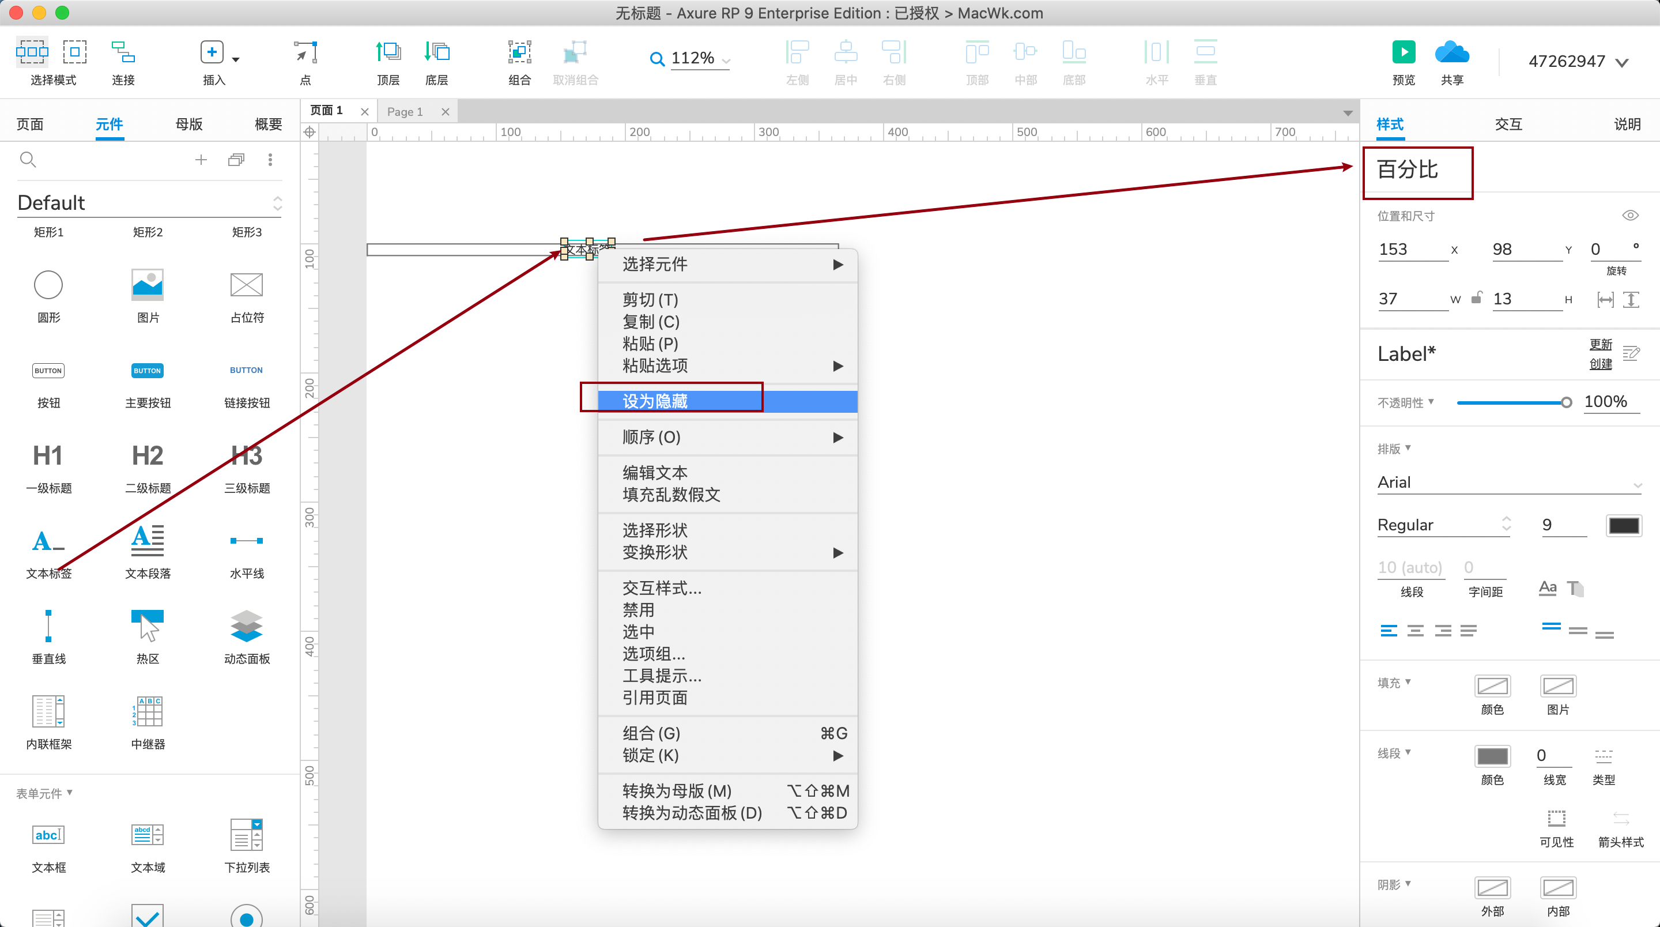The width and height of the screenshot is (1660, 927).
Task: Toggle widget visibility eye icon
Action: 1631,215
